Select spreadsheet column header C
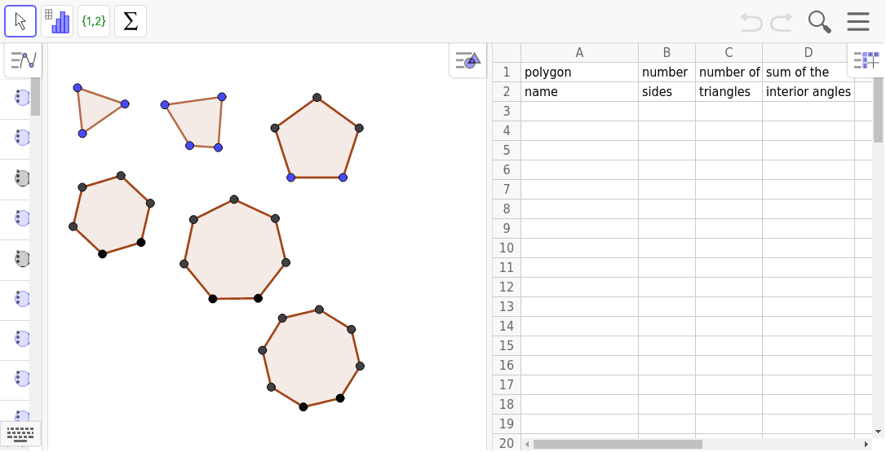 pyautogui.click(x=729, y=52)
